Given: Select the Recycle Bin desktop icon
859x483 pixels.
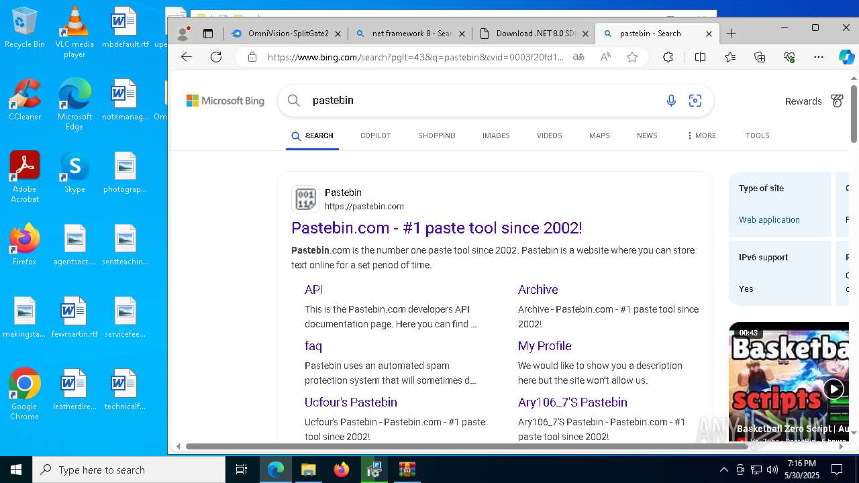Looking at the screenshot, I should [25, 28].
